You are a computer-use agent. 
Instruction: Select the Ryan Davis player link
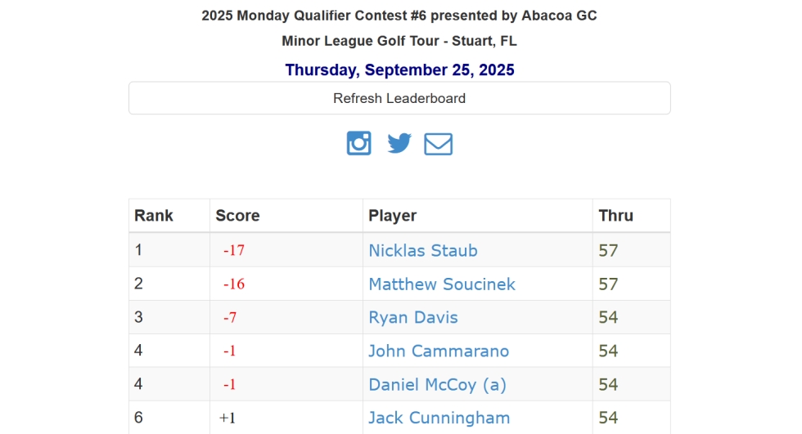click(x=412, y=317)
